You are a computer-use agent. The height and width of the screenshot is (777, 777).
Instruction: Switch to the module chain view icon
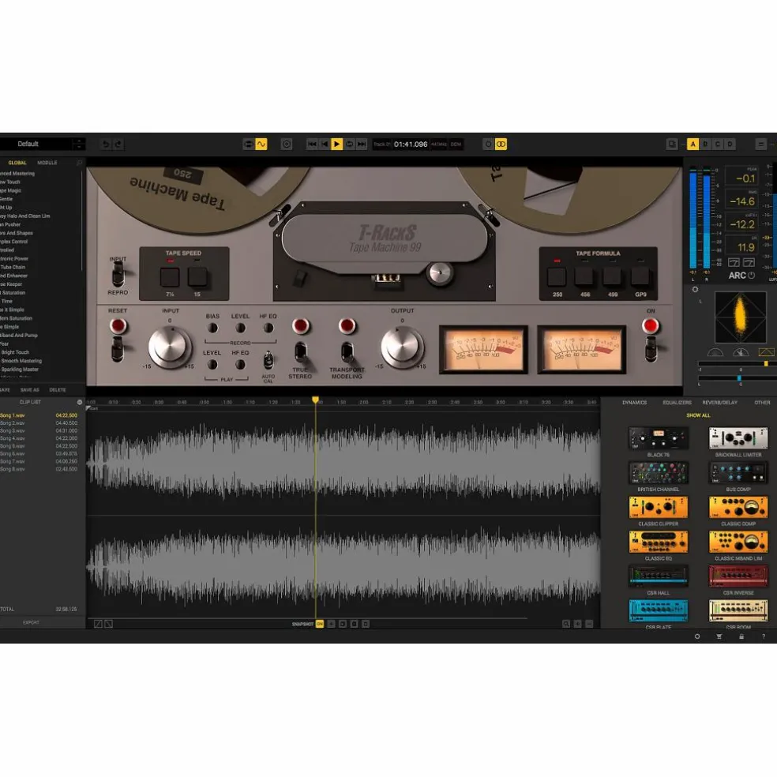coord(248,145)
